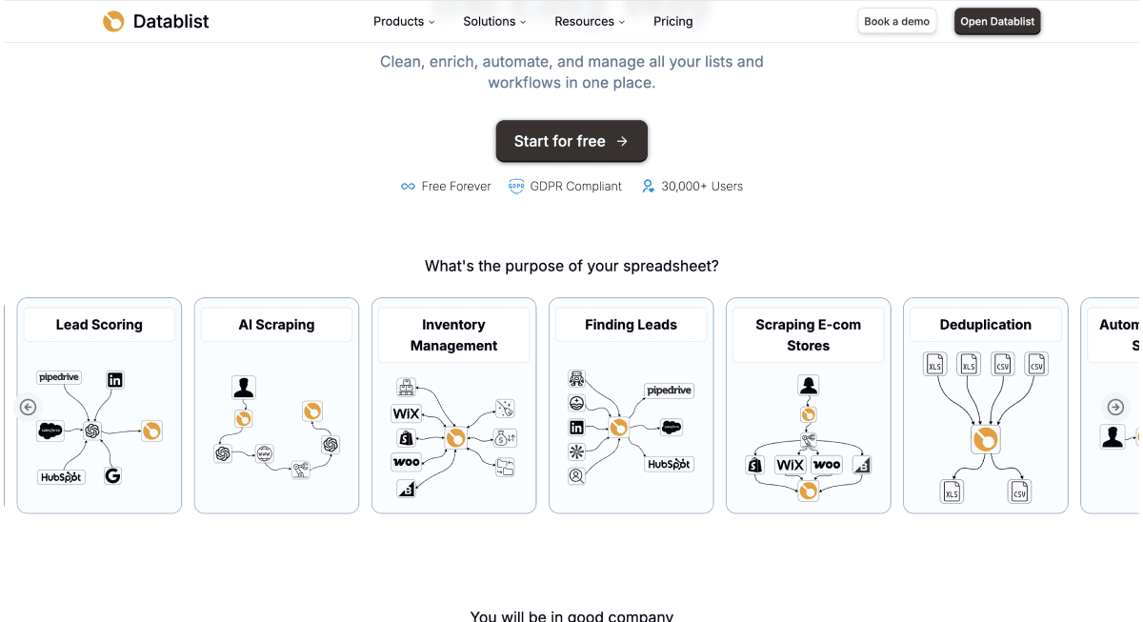
Task: Click the GDPR Compliant badge icon
Action: pos(516,187)
